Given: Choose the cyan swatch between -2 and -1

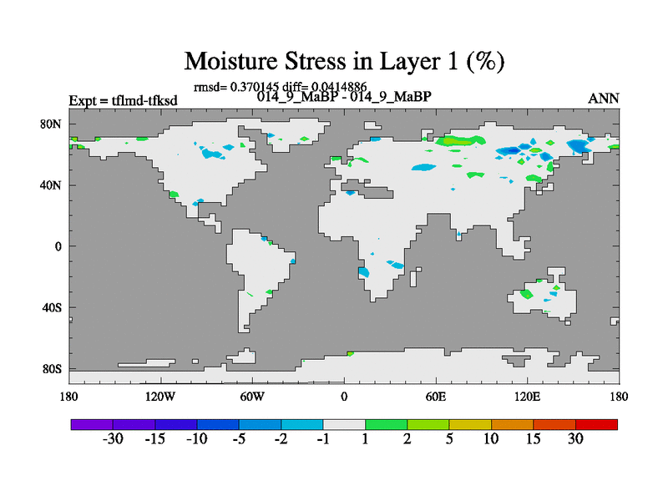Looking at the screenshot, I should 302,424.
